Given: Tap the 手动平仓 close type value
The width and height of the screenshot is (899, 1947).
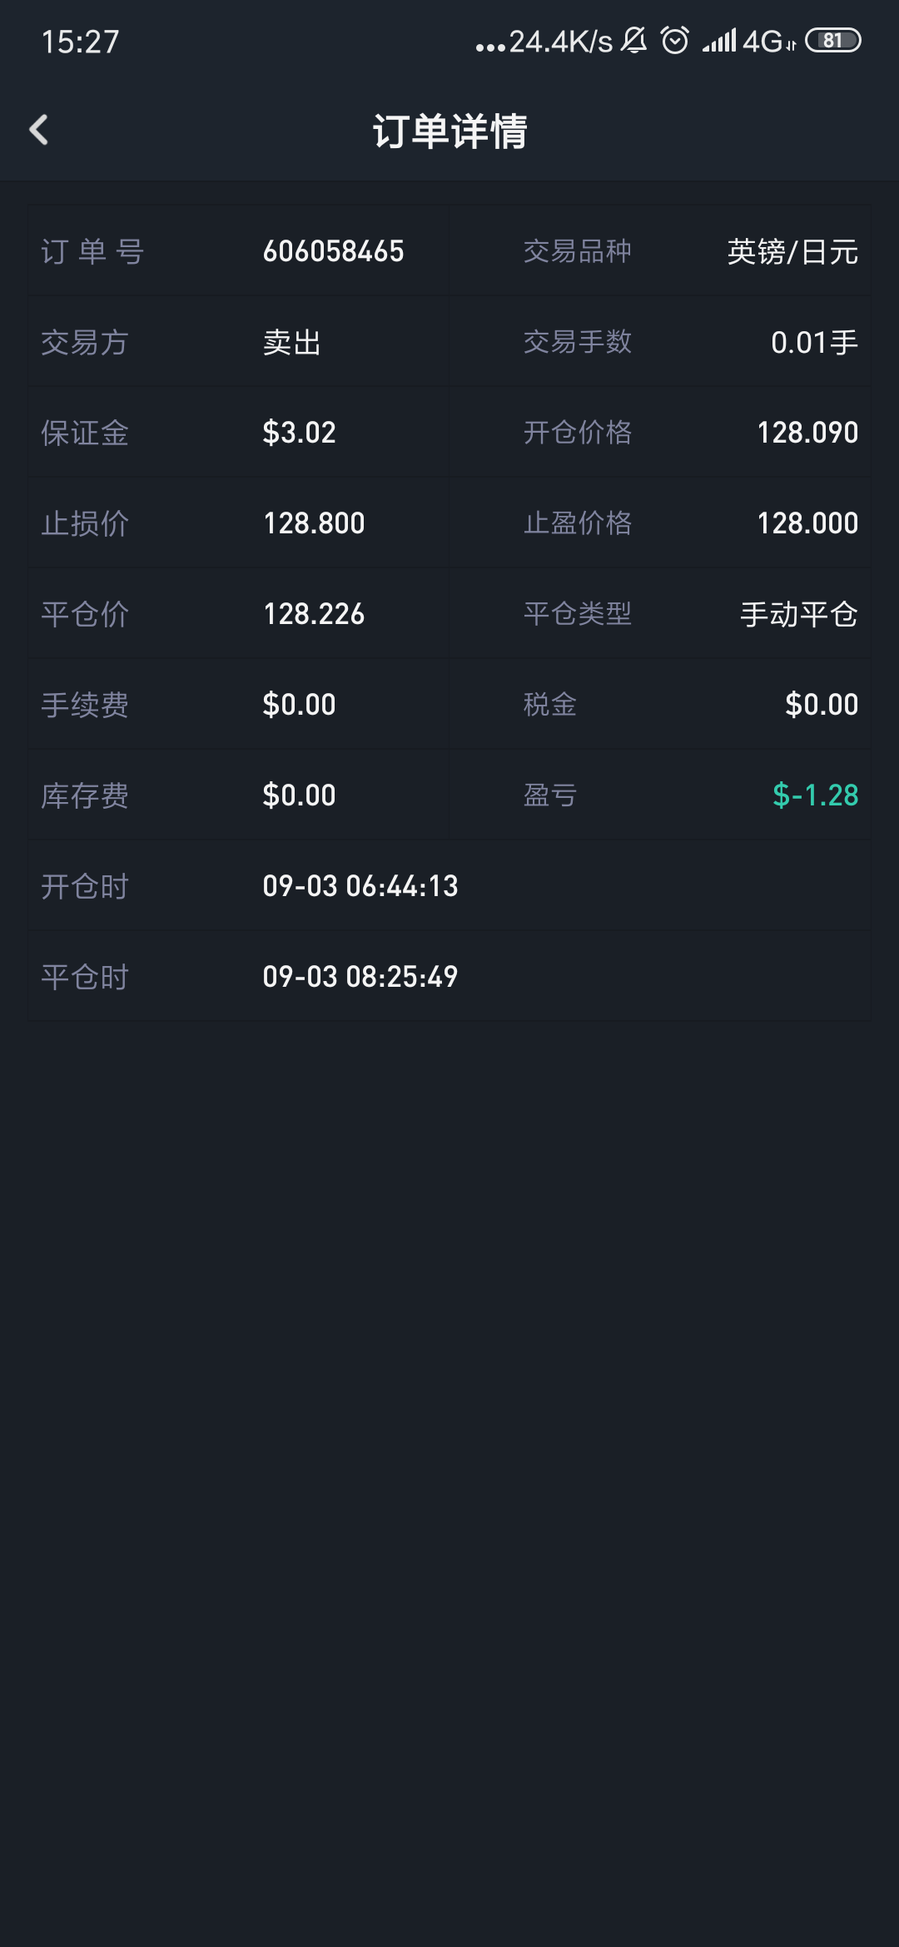Looking at the screenshot, I should [x=798, y=614].
